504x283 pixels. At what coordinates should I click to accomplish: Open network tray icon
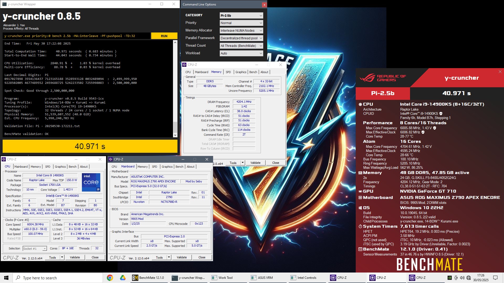[x=469, y=278]
